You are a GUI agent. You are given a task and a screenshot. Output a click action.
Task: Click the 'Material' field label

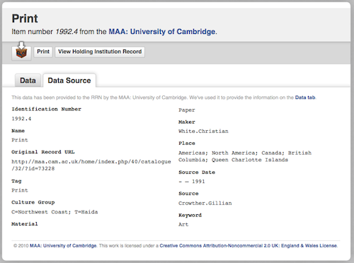25,224
